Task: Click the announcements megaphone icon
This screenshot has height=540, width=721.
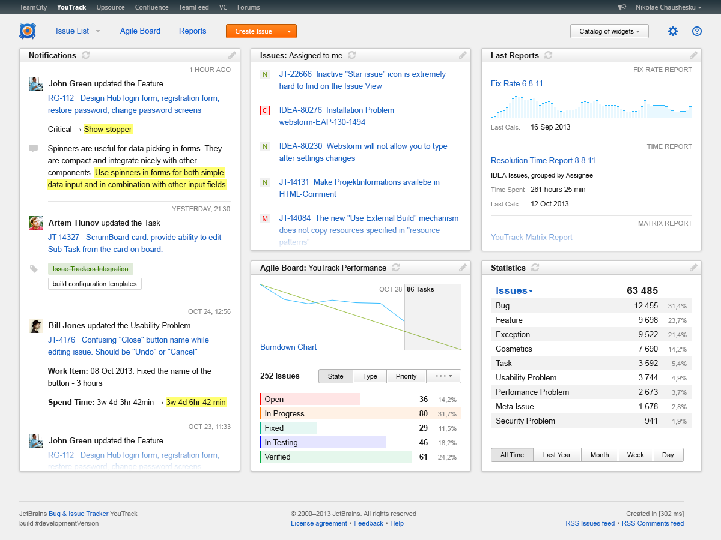Action: click(x=622, y=7)
